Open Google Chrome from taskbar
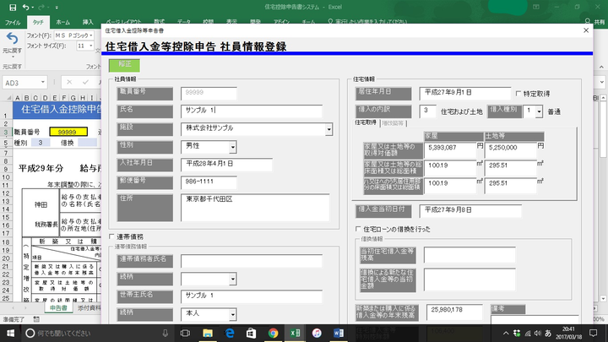Viewport: 608px width, 342px height. (273, 333)
